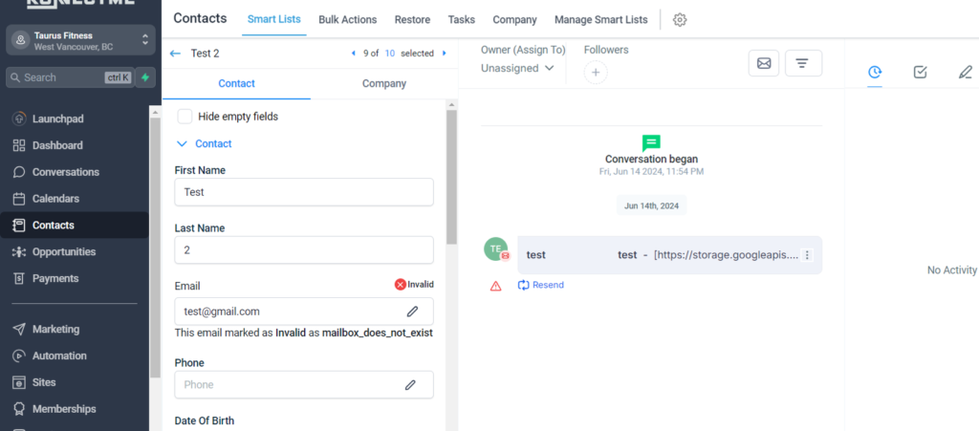Click into the First Name field
This screenshot has width=979, height=431.
303,192
